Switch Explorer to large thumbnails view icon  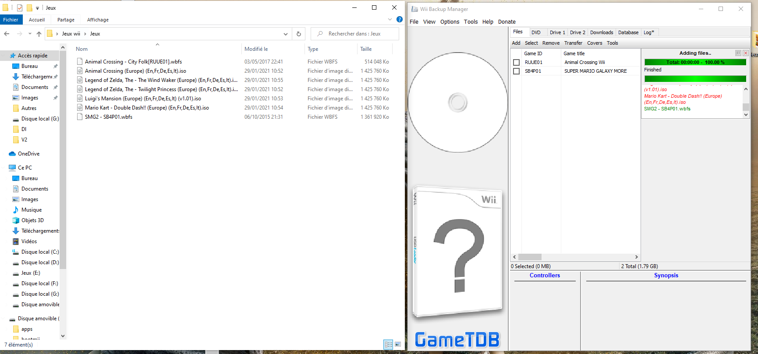[398, 344]
